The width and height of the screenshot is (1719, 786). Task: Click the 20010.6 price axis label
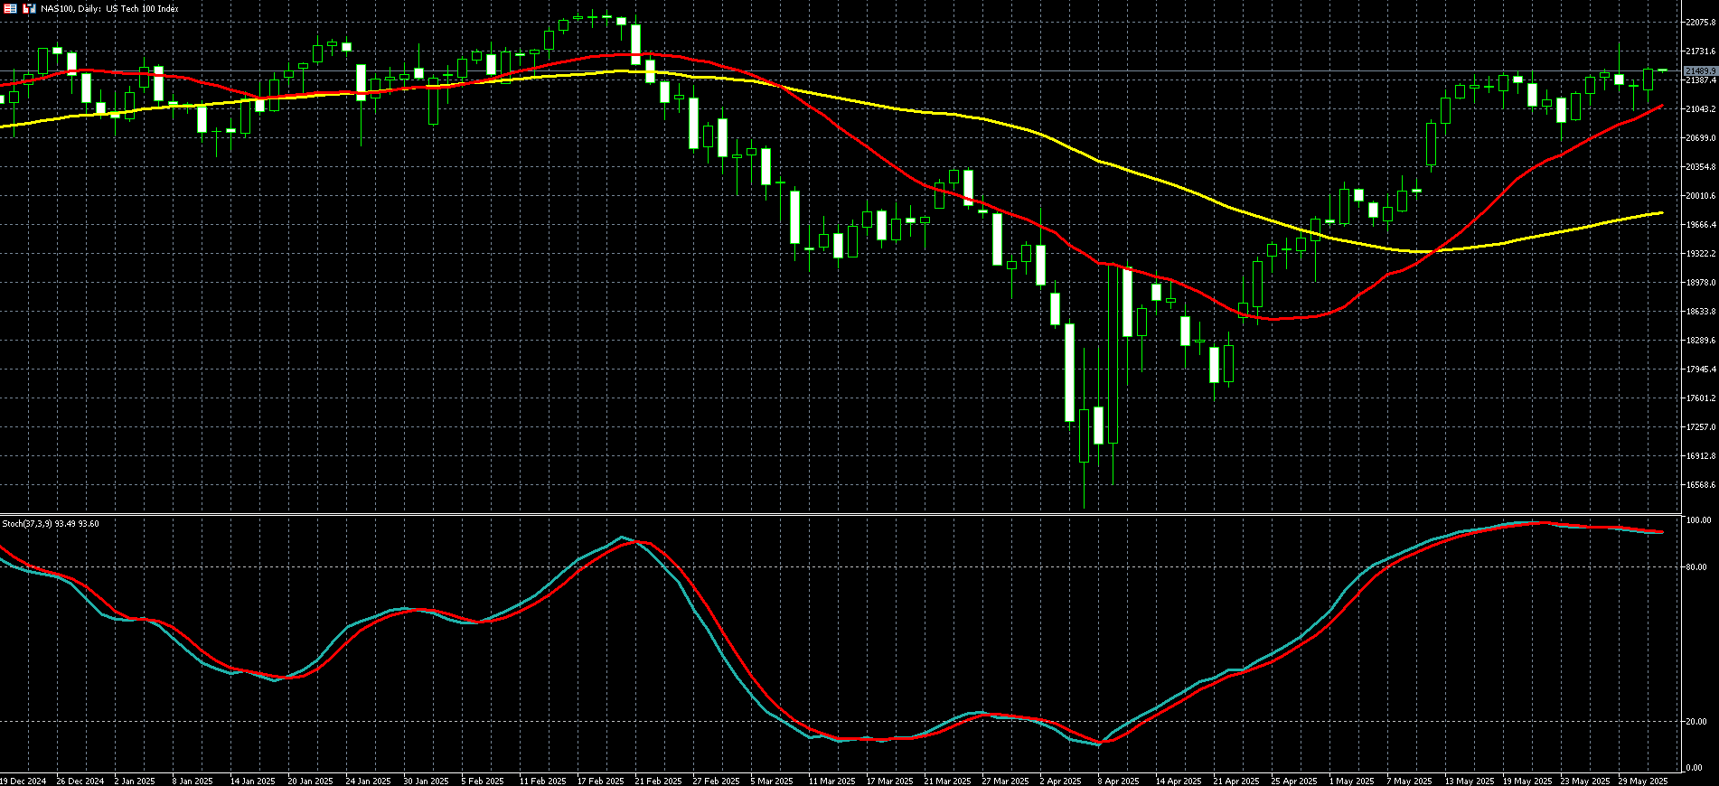click(x=1700, y=196)
